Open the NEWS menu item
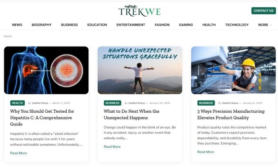Screen dimensions: 278x167 [x=17, y=25]
